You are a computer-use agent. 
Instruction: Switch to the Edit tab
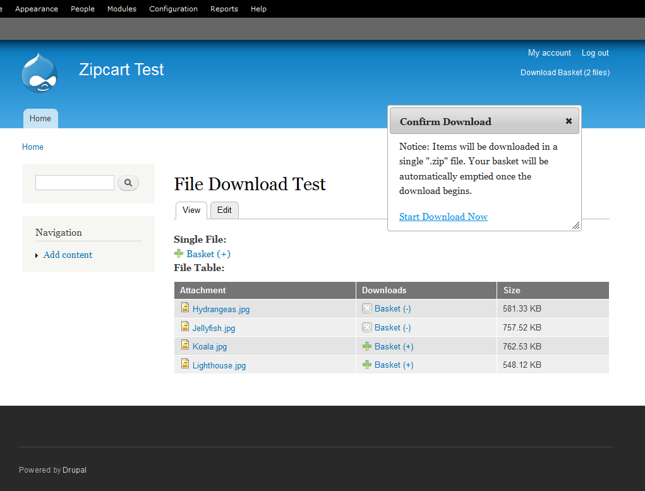pos(224,210)
